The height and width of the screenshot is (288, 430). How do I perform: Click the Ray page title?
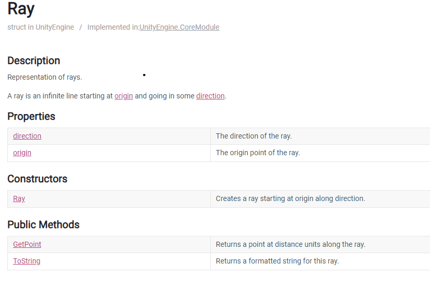tap(21, 9)
